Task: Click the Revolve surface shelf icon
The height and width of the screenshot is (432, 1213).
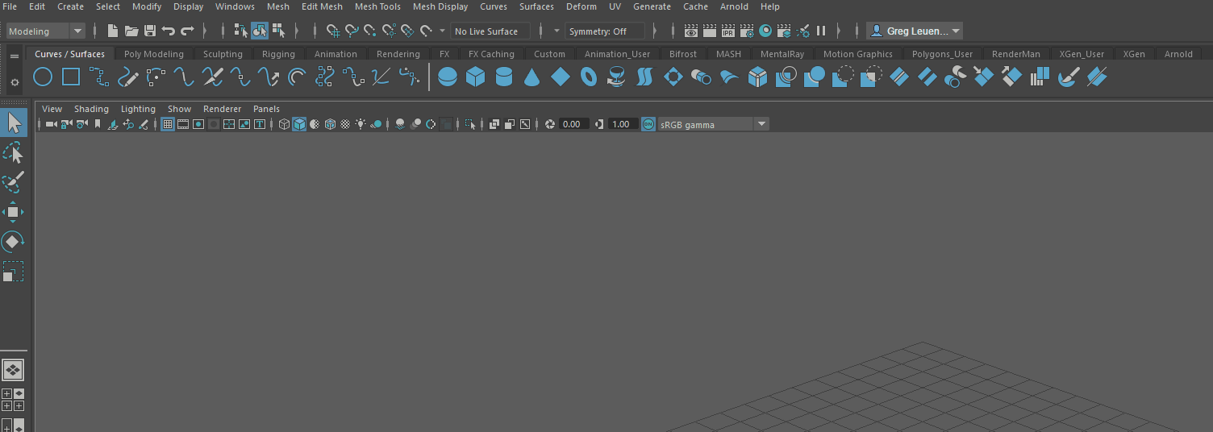Action: (616, 77)
